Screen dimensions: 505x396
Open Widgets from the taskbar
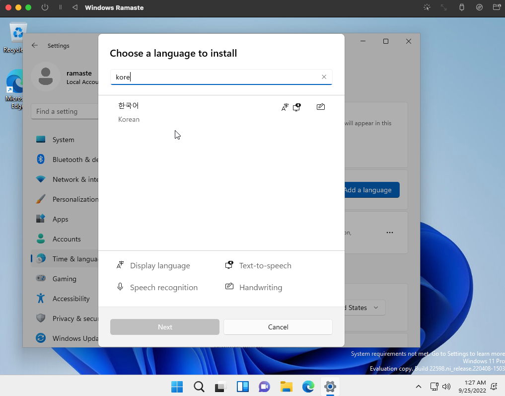pyautogui.click(x=242, y=387)
